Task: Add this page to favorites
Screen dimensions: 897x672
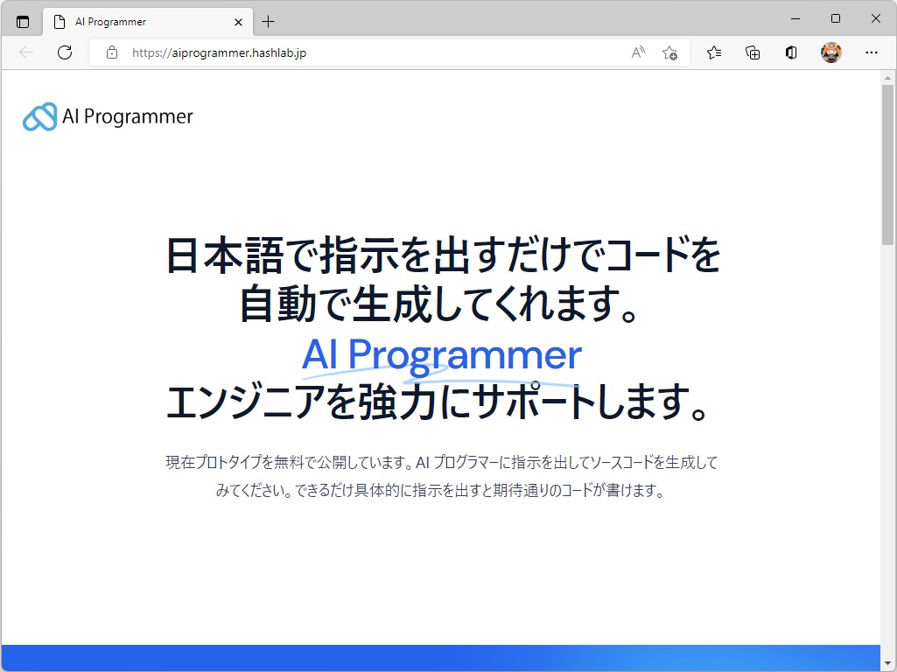Action: [669, 53]
